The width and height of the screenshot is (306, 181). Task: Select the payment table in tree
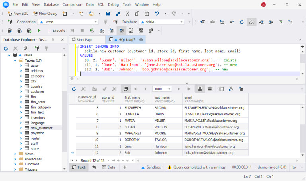37,133
